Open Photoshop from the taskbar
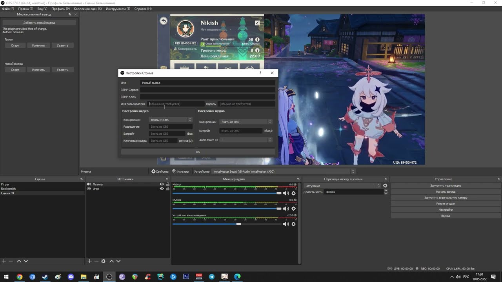This screenshot has width=502, height=282. [186, 277]
